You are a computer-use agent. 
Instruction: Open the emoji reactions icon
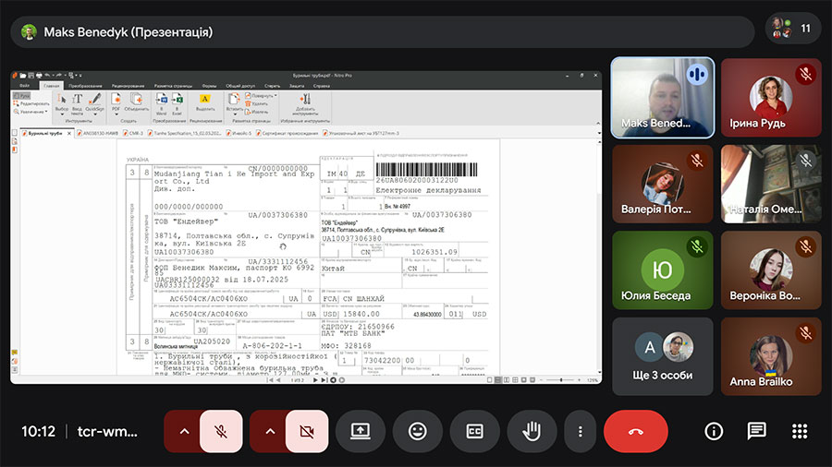[418, 431]
